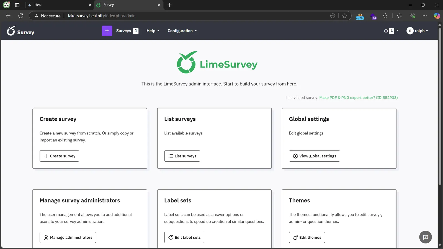This screenshot has height=249, width=443.
Task: Click the List surveys button
Action: (182, 156)
